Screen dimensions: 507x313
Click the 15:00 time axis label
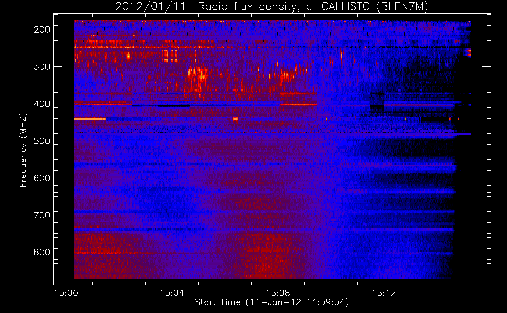[x=66, y=293]
